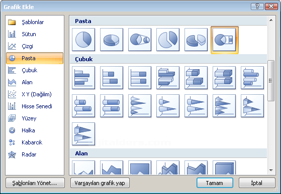Select the Pasta category in sidebar
Image resolution: width=281 pixels, height=194 pixels.
(35, 58)
